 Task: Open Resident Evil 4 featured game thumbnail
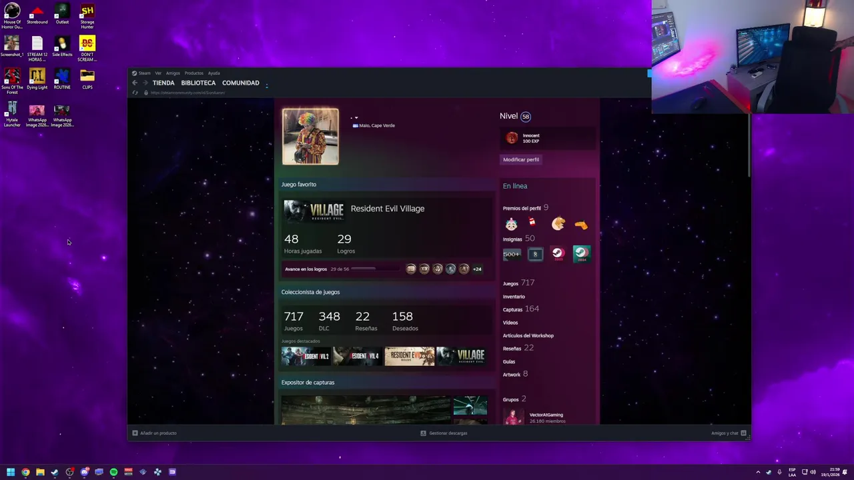pos(358,356)
